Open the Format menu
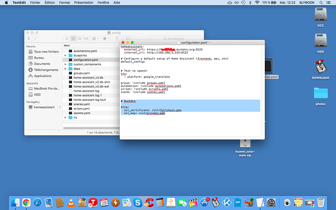Viewport: 336px width, 210px height. tap(64, 2)
